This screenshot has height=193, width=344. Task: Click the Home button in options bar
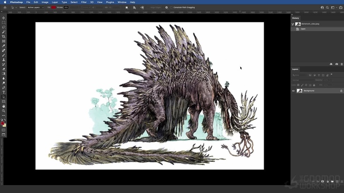[x=5, y=7]
